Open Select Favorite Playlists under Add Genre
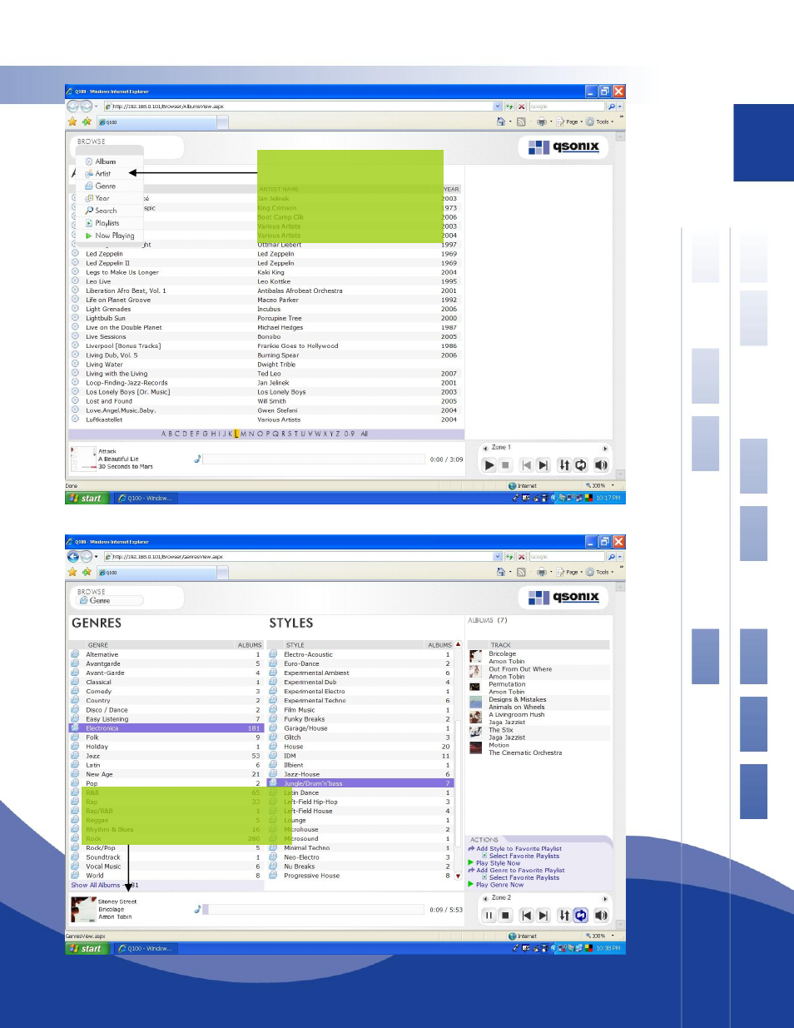 [x=524, y=877]
